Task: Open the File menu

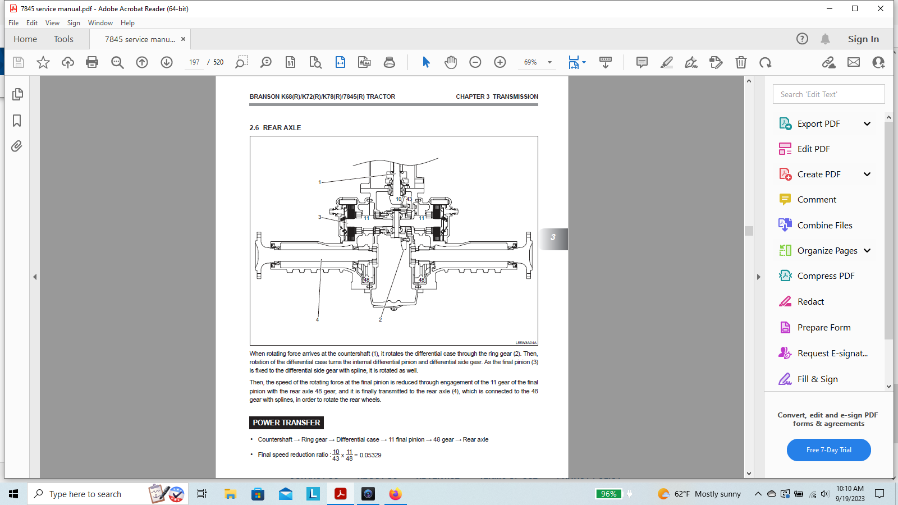Action: click(13, 23)
